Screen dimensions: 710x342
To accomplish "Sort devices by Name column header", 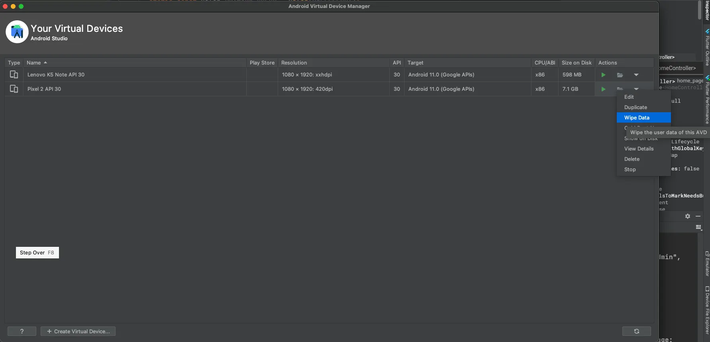I will pyautogui.click(x=135, y=63).
